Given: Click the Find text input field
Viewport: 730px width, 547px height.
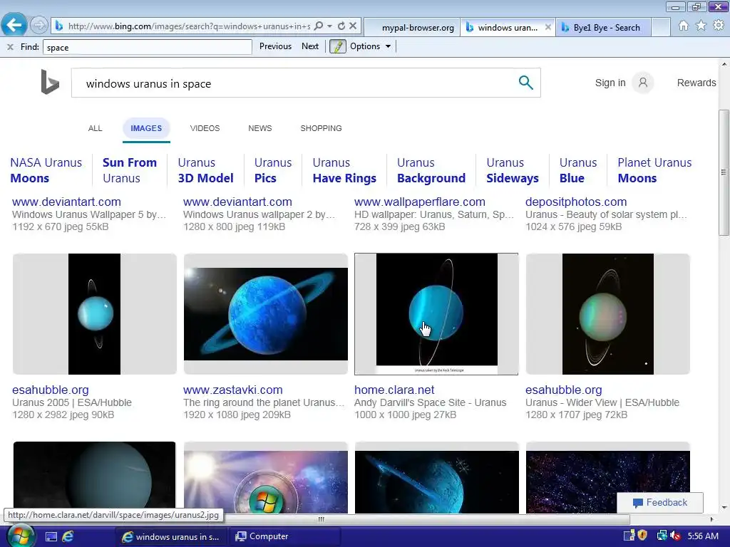Looking at the screenshot, I should pos(147,47).
